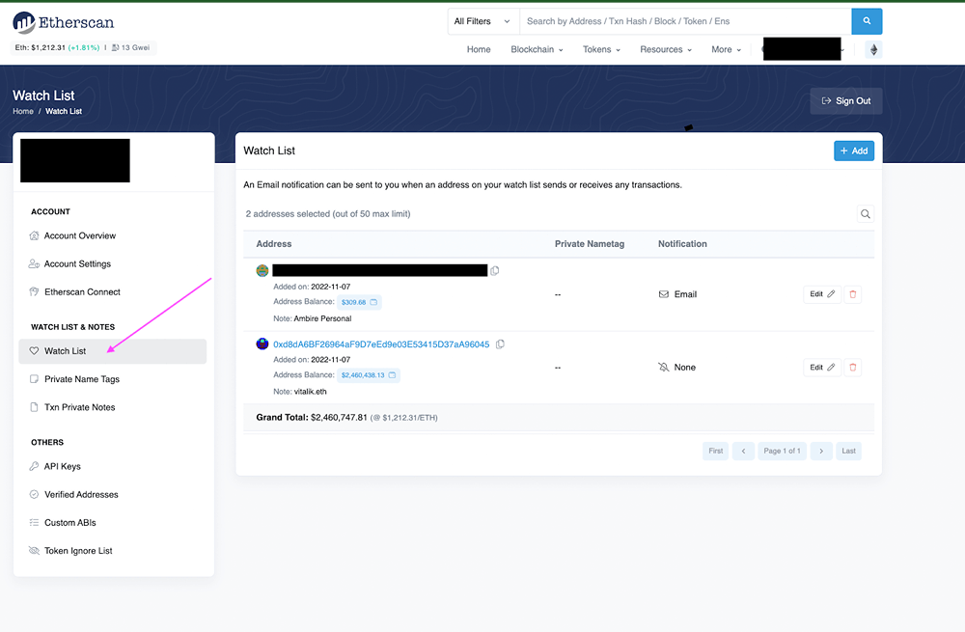Click the Notification column header

(682, 244)
